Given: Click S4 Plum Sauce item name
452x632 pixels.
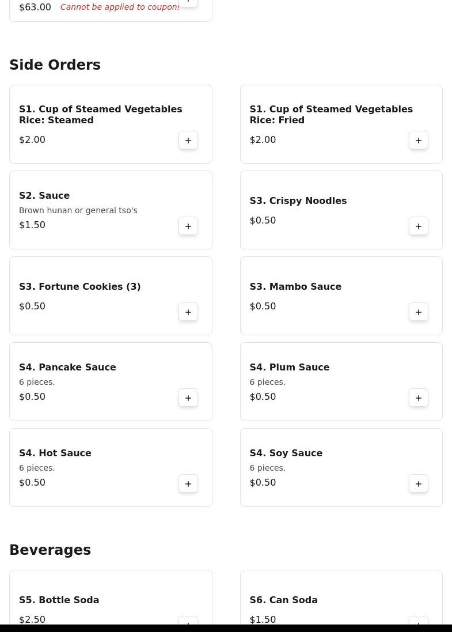Looking at the screenshot, I should click(290, 367).
